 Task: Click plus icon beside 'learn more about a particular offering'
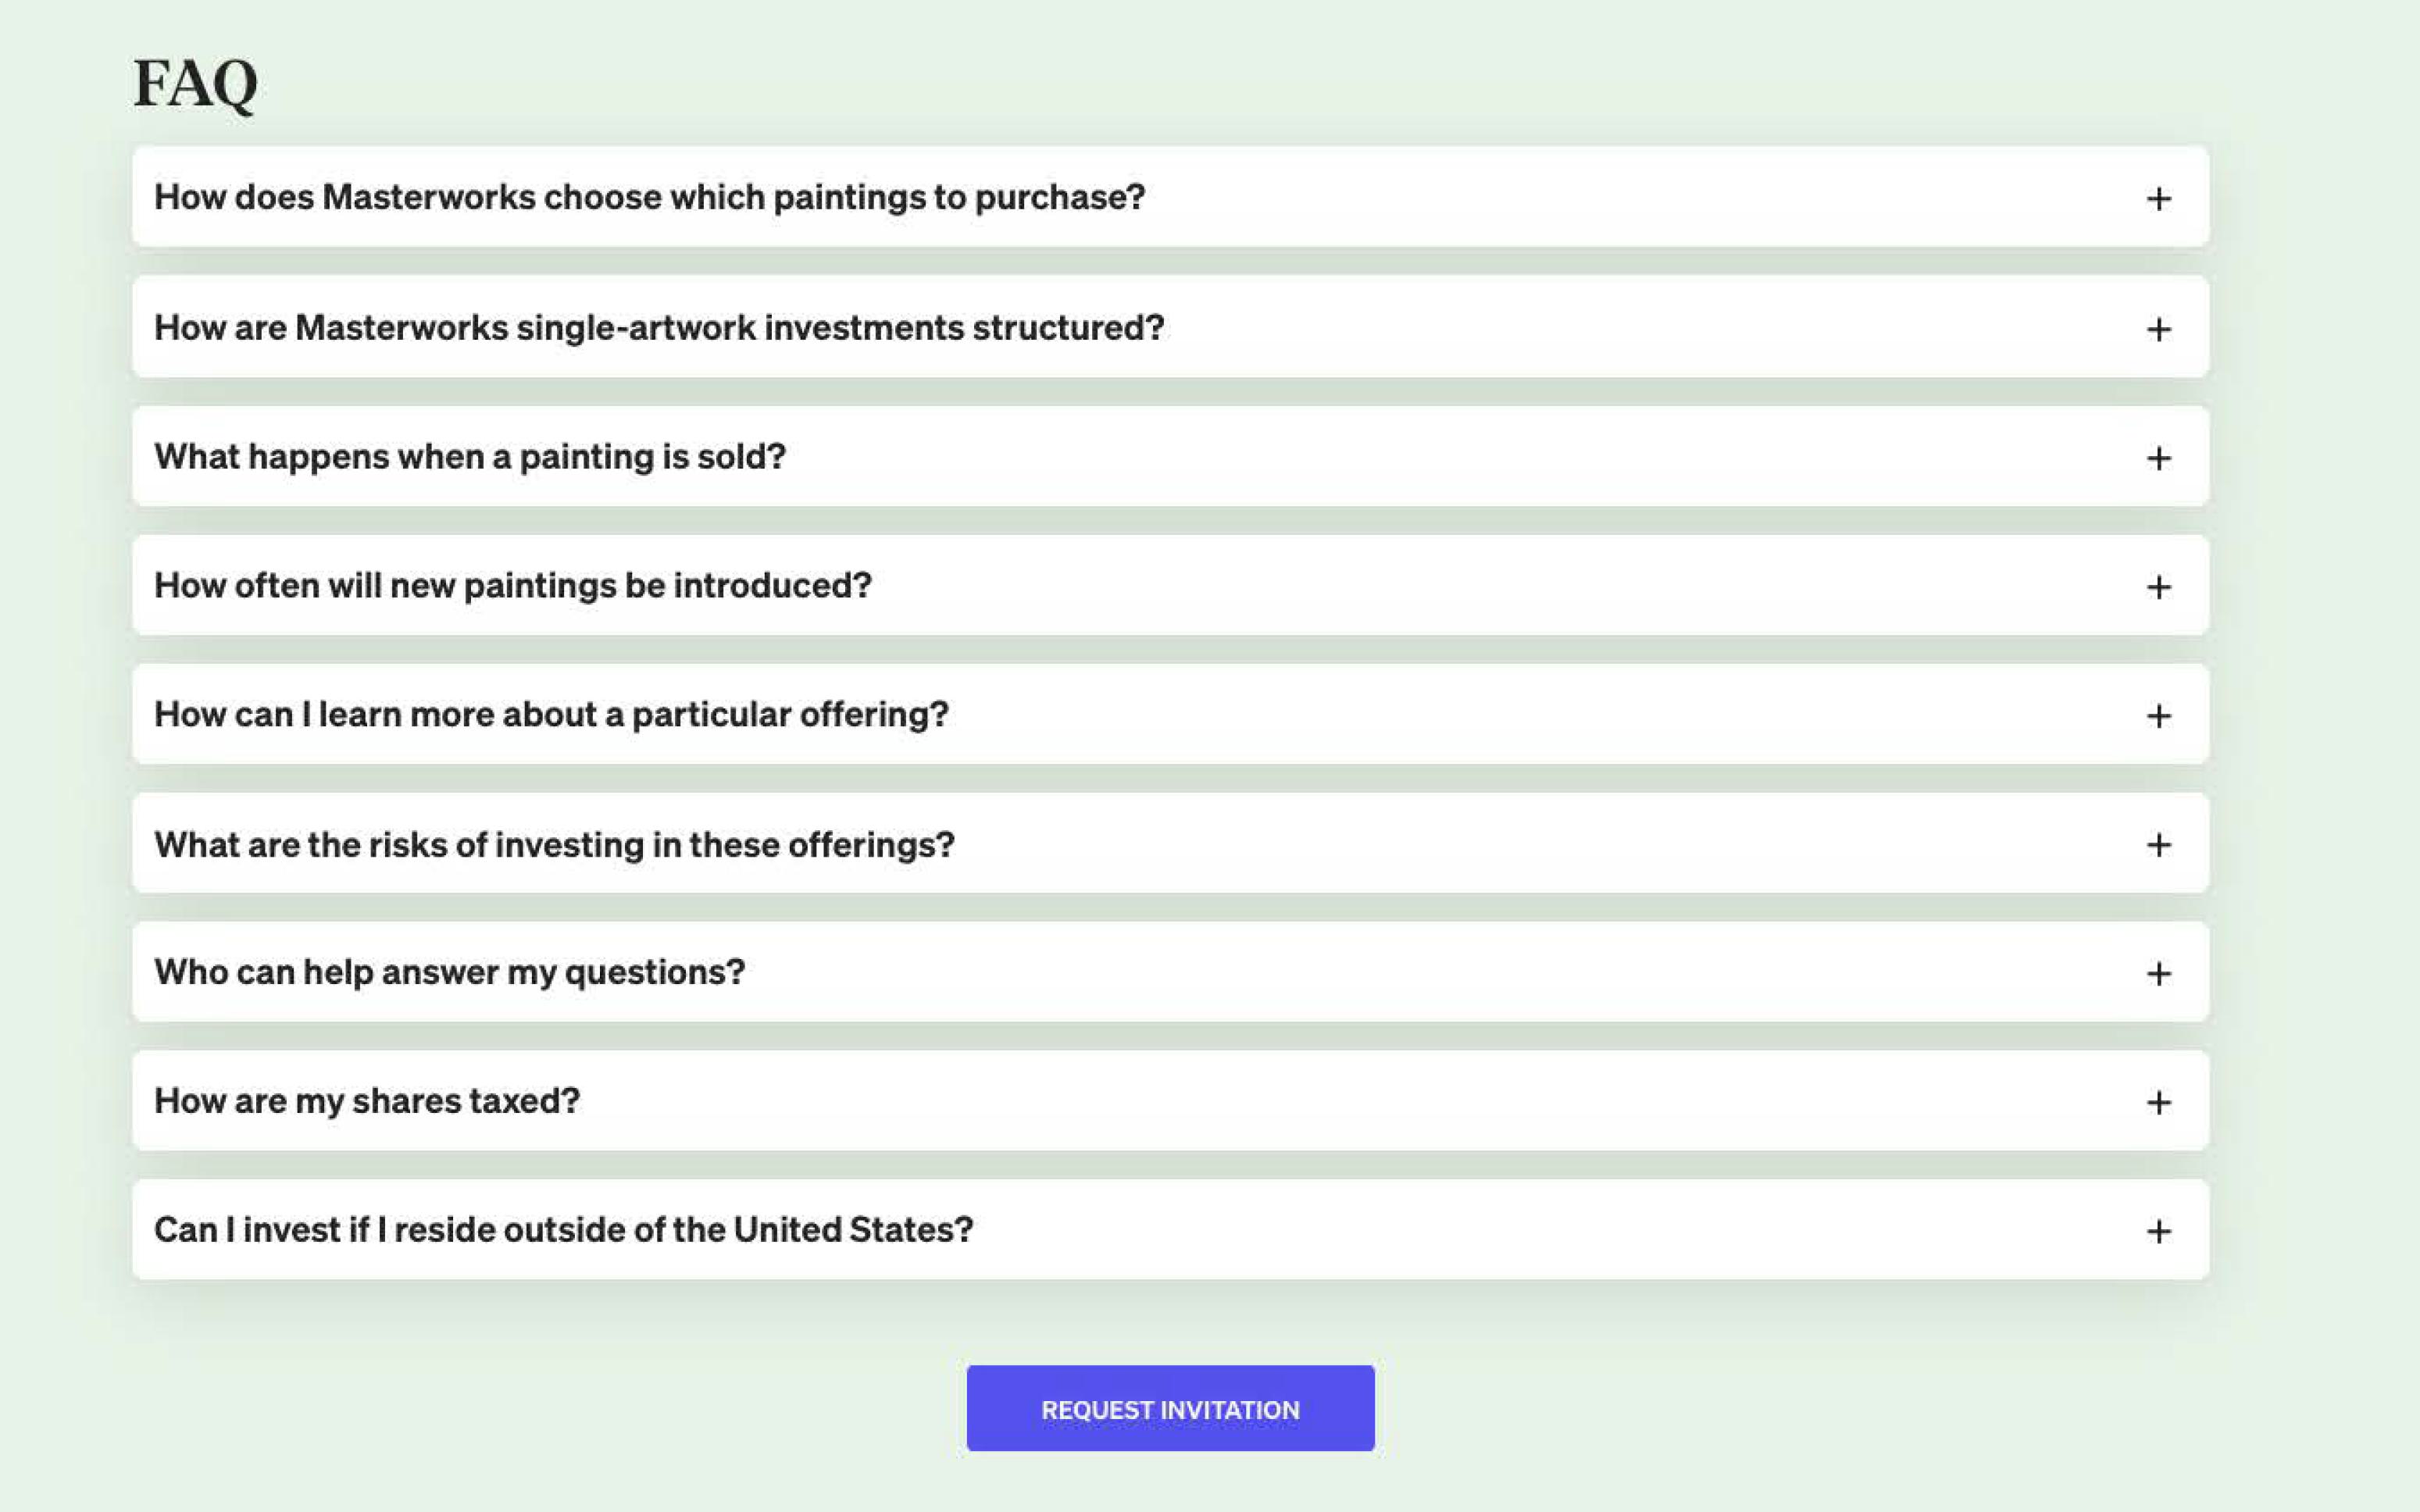click(2158, 716)
